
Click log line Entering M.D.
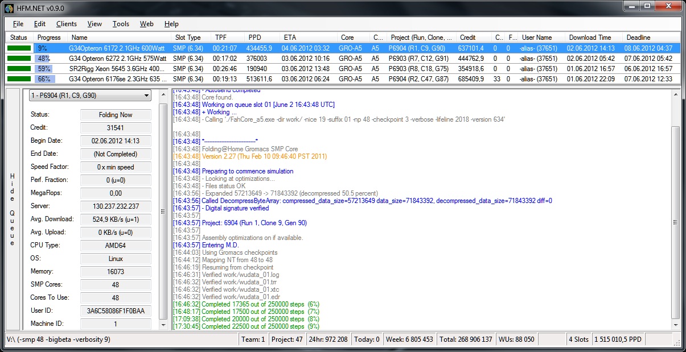(206, 245)
